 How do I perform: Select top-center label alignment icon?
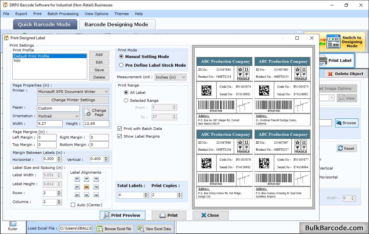click(x=87, y=179)
